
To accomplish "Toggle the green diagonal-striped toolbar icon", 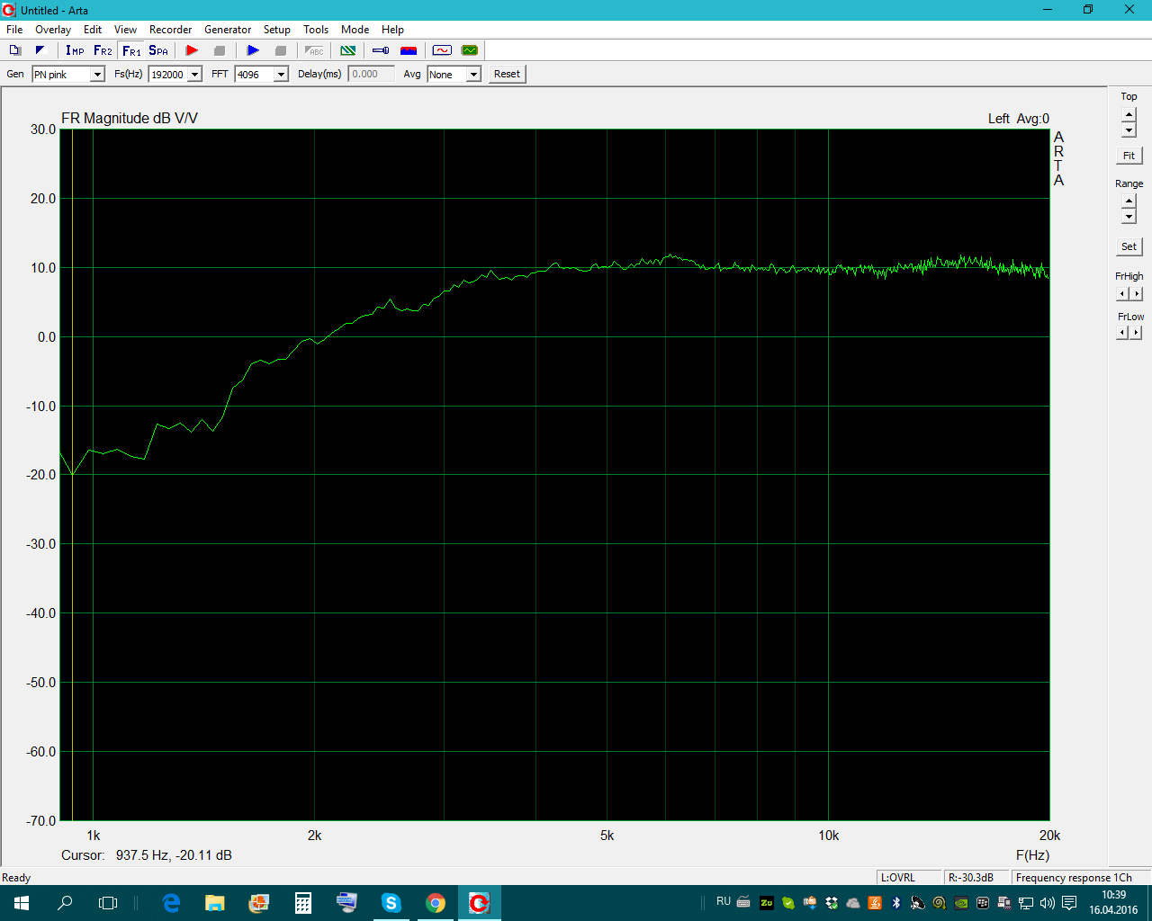I will pyautogui.click(x=348, y=50).
